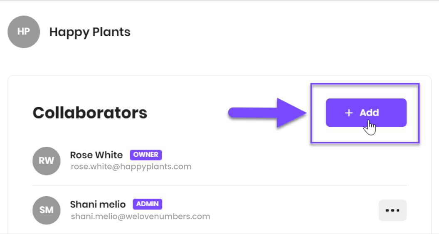This screenshot has width=439, height=234.
Task: Click the word Add on purple button
Action: click(369, 113)
